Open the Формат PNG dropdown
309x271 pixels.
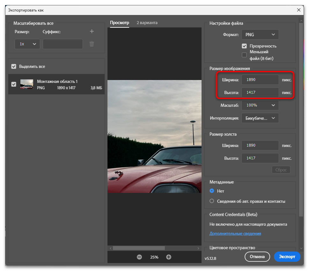click(260, 34)
